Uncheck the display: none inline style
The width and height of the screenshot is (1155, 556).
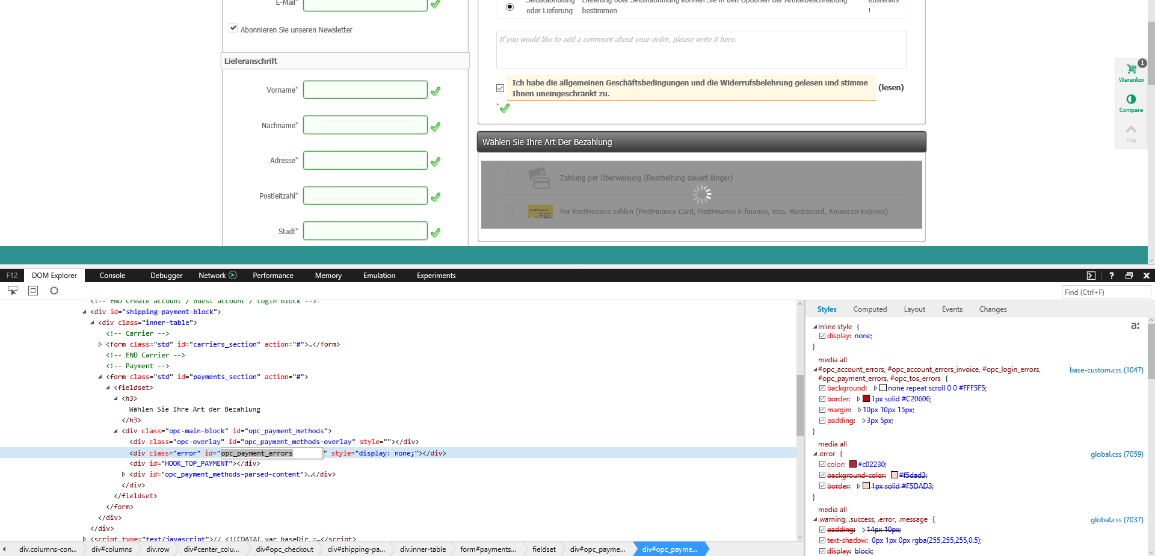coord(822,336)
